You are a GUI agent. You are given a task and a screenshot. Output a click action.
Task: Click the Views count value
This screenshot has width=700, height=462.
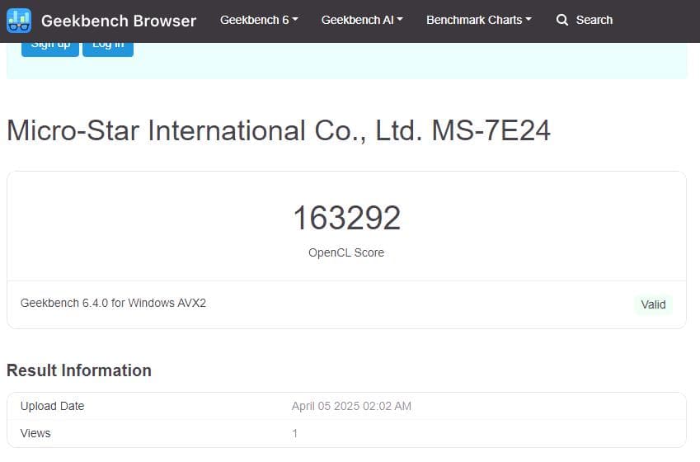(x=295, y=433)
